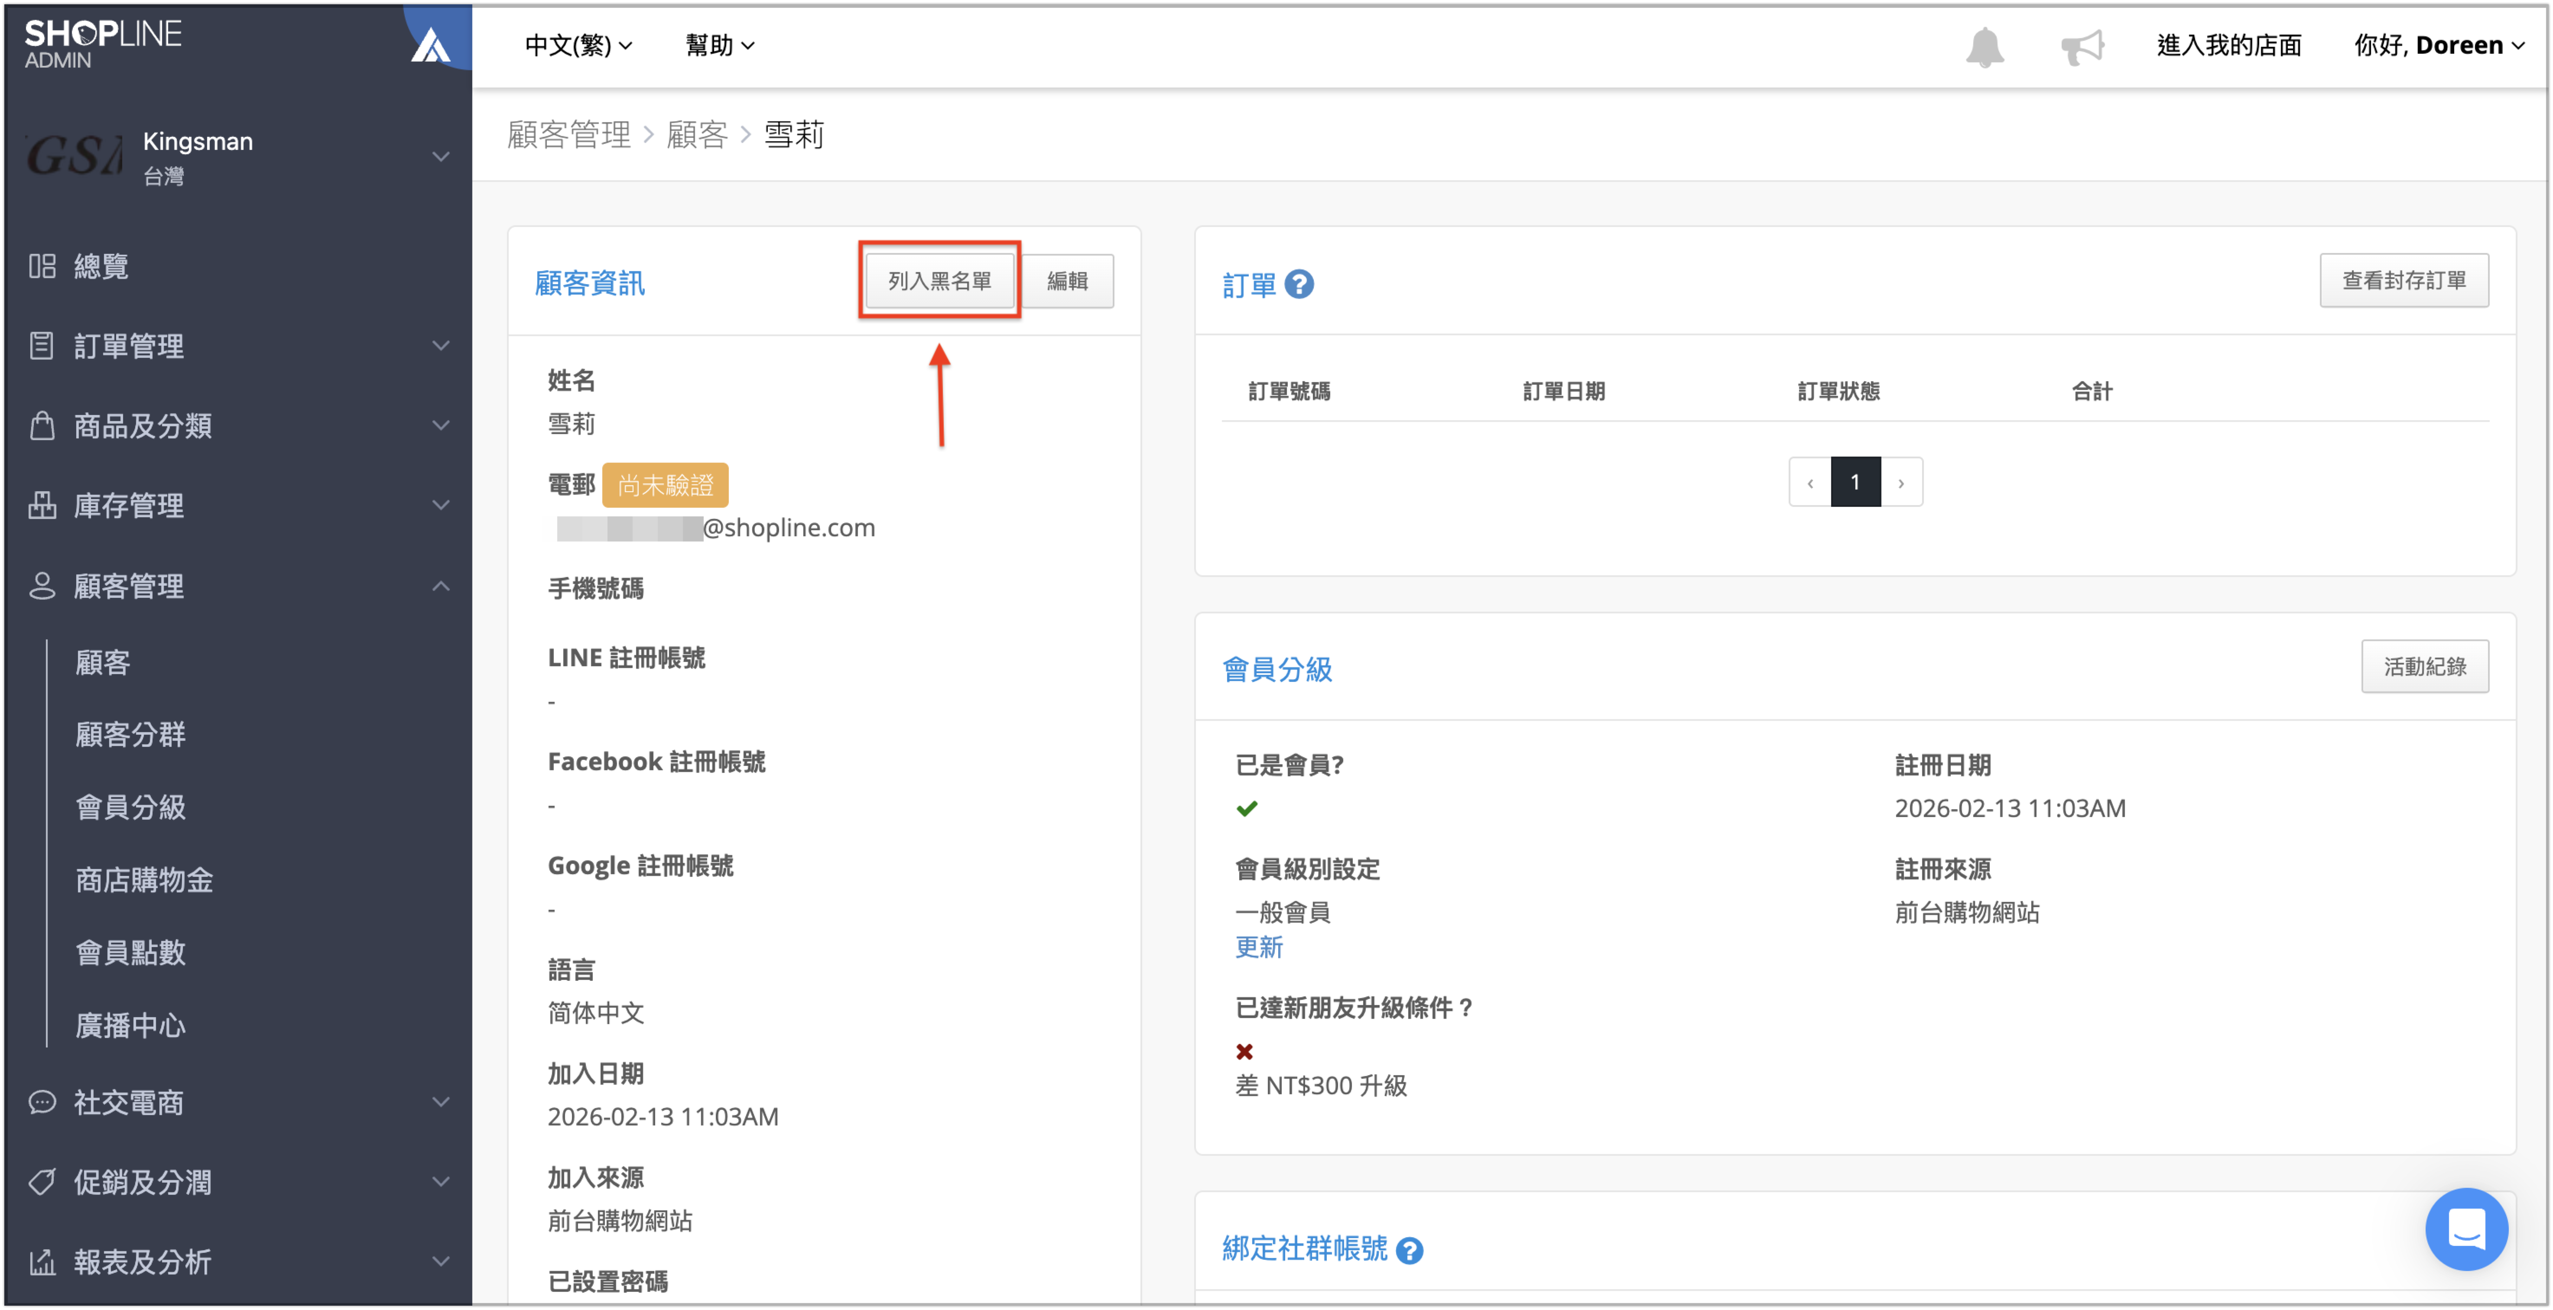Click the 訂單日期 column header
The width and height of the screenshot is (2553, 1310).
[x=1563, y=392]
